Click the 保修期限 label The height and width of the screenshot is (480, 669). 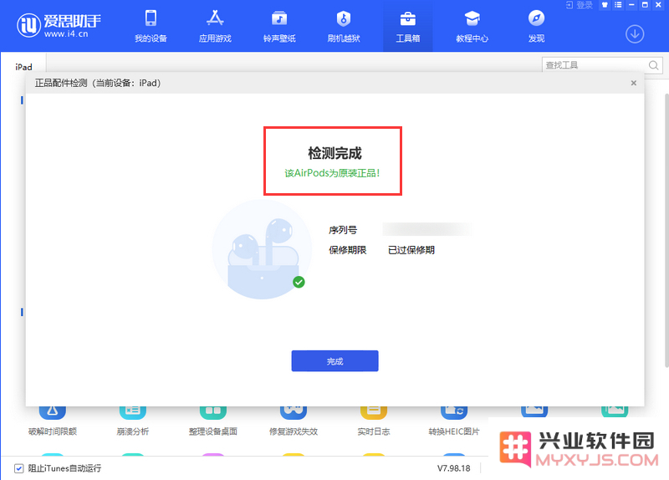tap(347, 250)
